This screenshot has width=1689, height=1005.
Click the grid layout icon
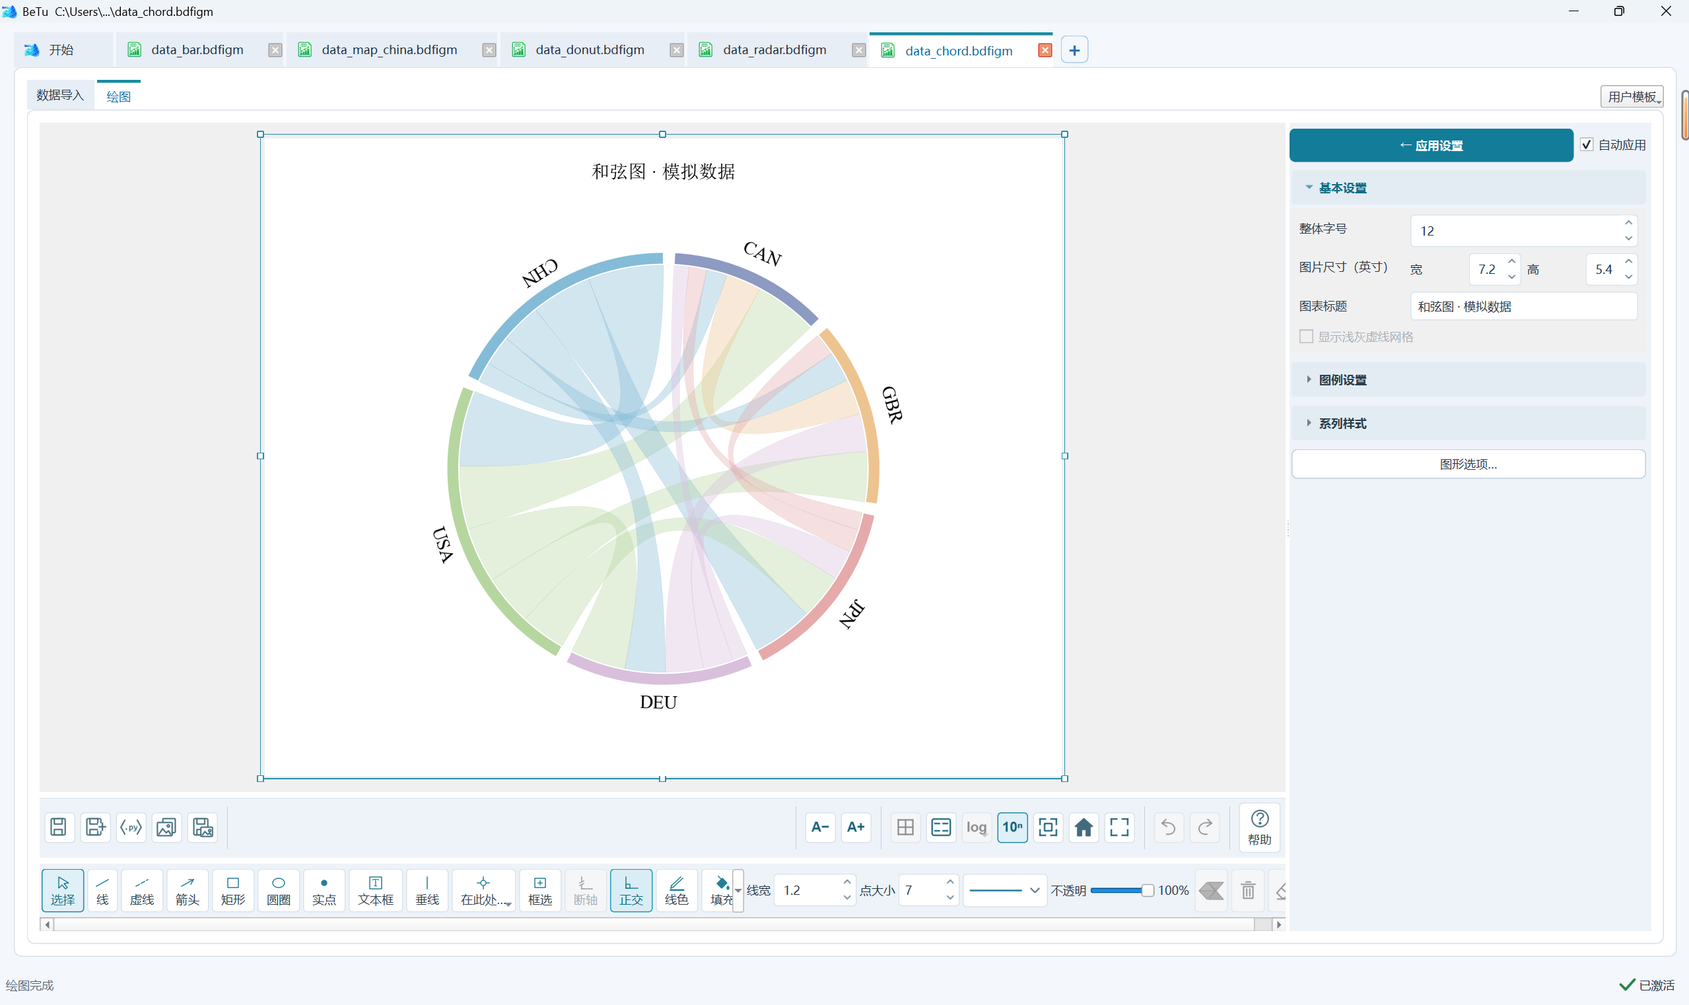click(905, 827)
